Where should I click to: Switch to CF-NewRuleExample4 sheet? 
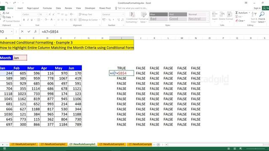tap(112, 144)
